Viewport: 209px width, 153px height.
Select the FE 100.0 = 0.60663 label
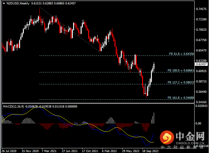pos(180,70)
